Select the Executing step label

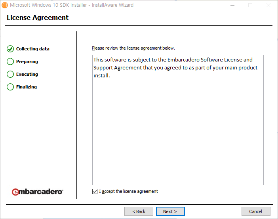click(27, 74)
